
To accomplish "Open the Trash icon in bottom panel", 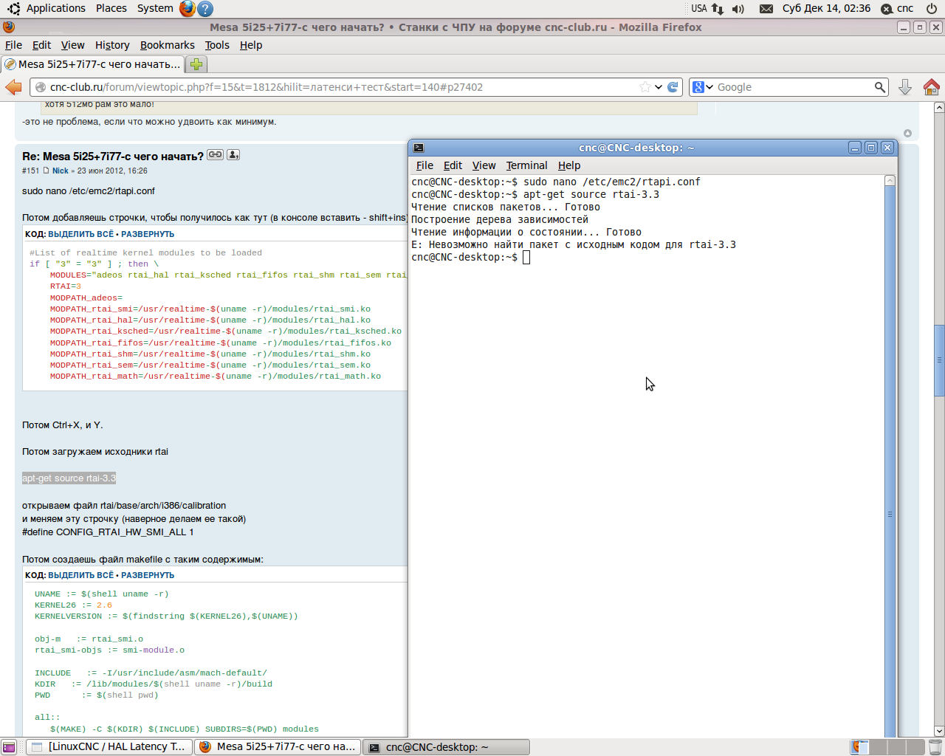I will (x=935, y=747).
